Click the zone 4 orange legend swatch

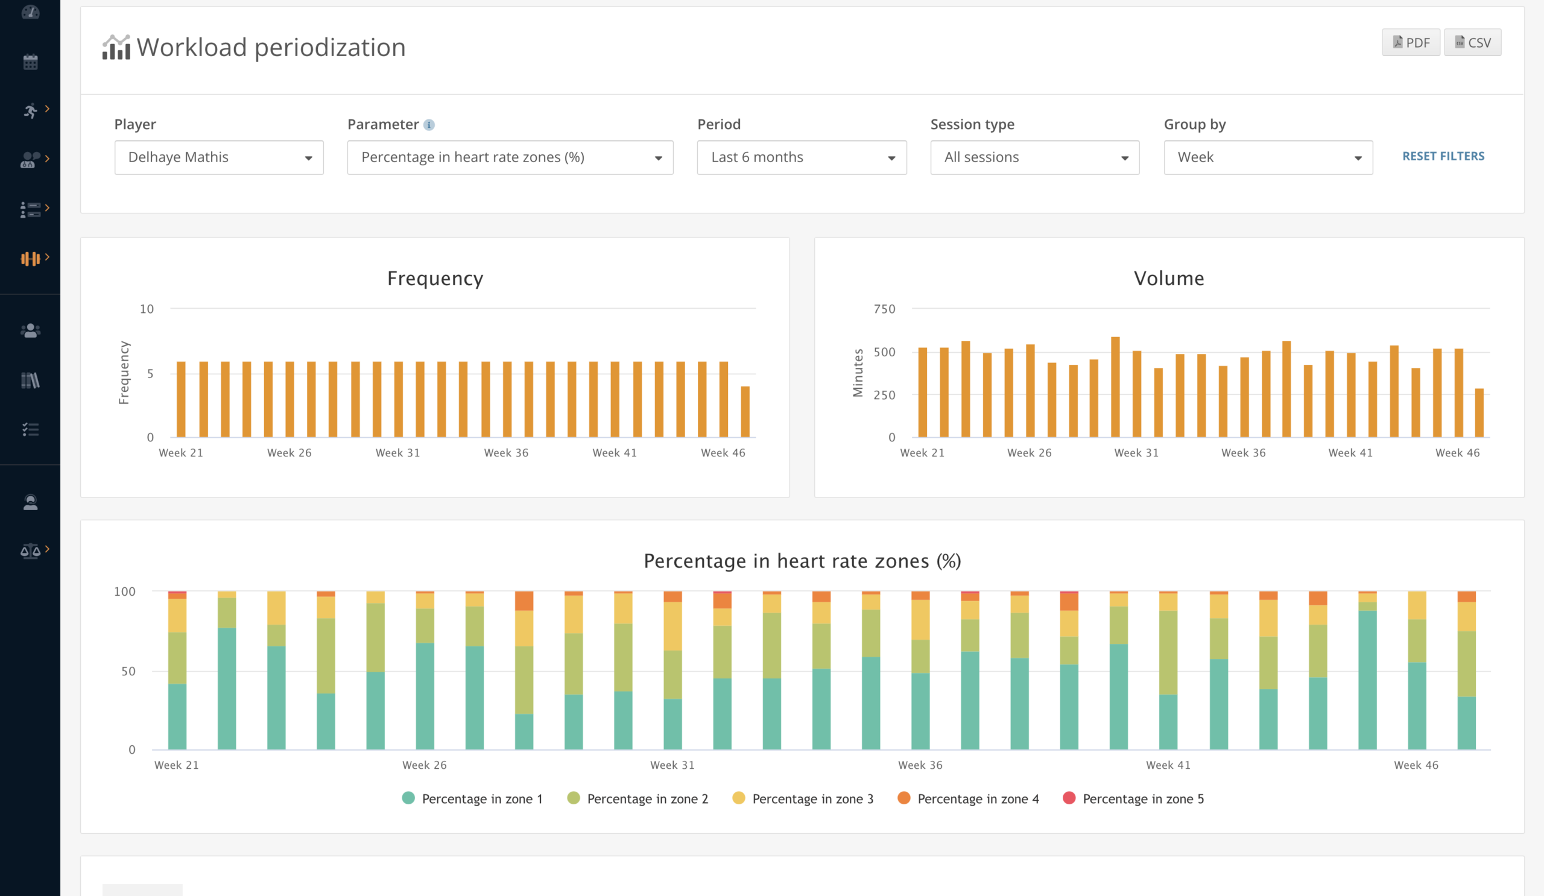point(903,798)
